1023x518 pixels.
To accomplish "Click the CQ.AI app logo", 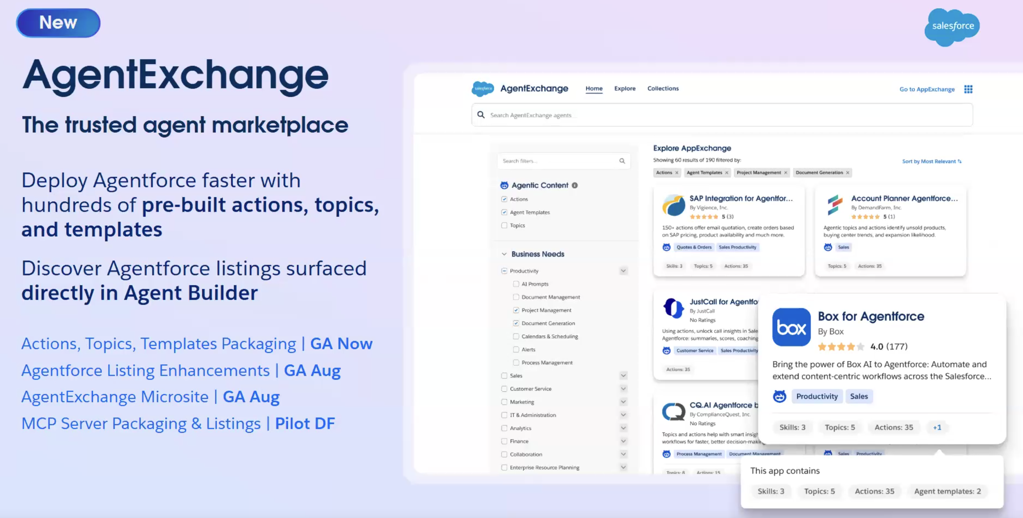I will tap(674, 411).
